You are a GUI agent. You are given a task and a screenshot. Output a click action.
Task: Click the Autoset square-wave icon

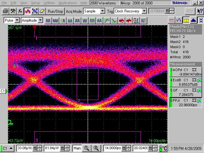(35, 11)
